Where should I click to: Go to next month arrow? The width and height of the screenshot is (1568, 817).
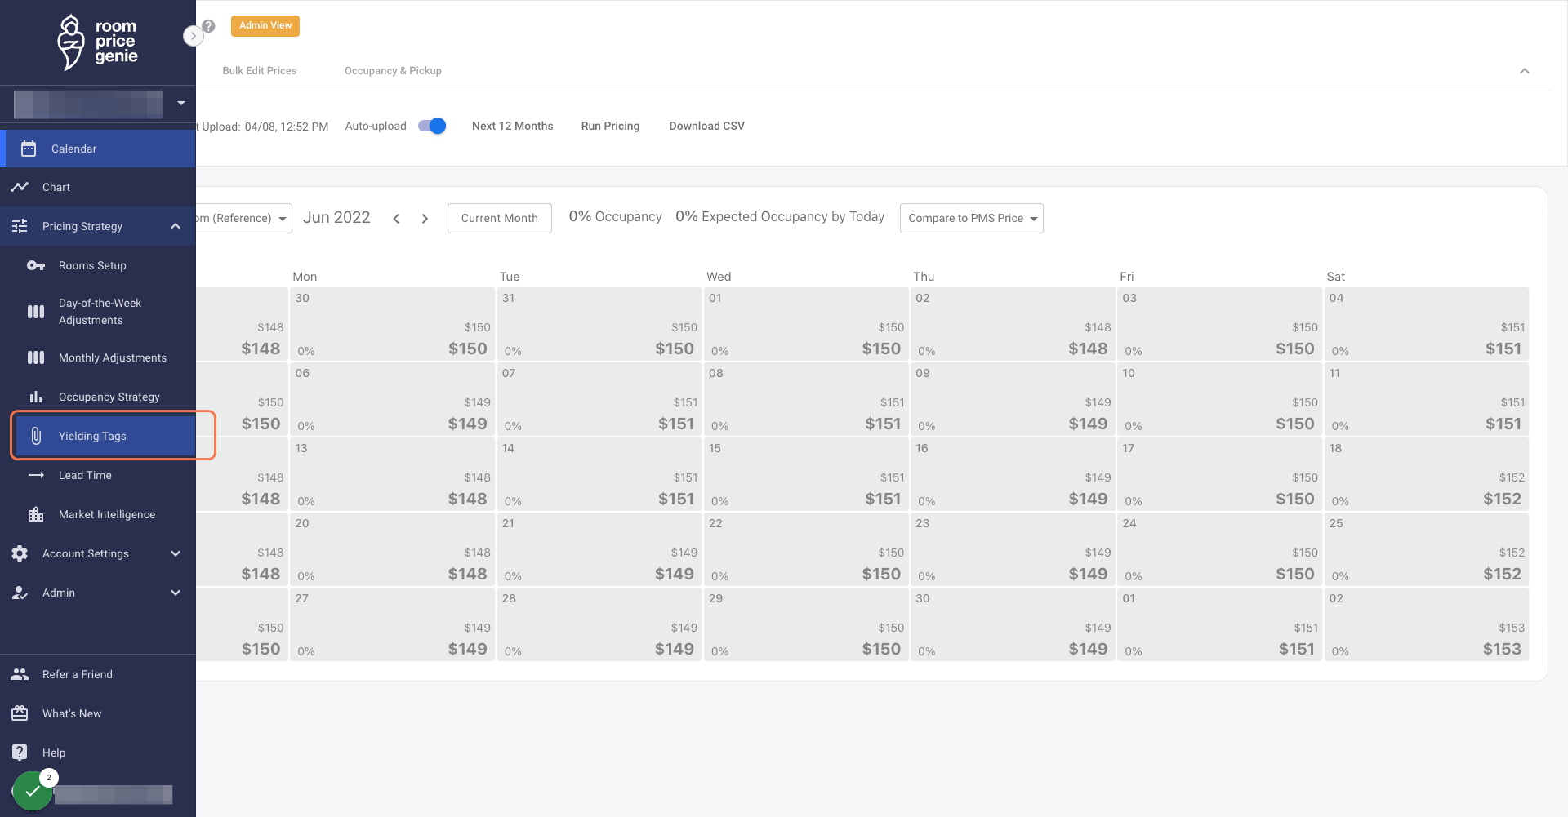click(x=425, y=218)
